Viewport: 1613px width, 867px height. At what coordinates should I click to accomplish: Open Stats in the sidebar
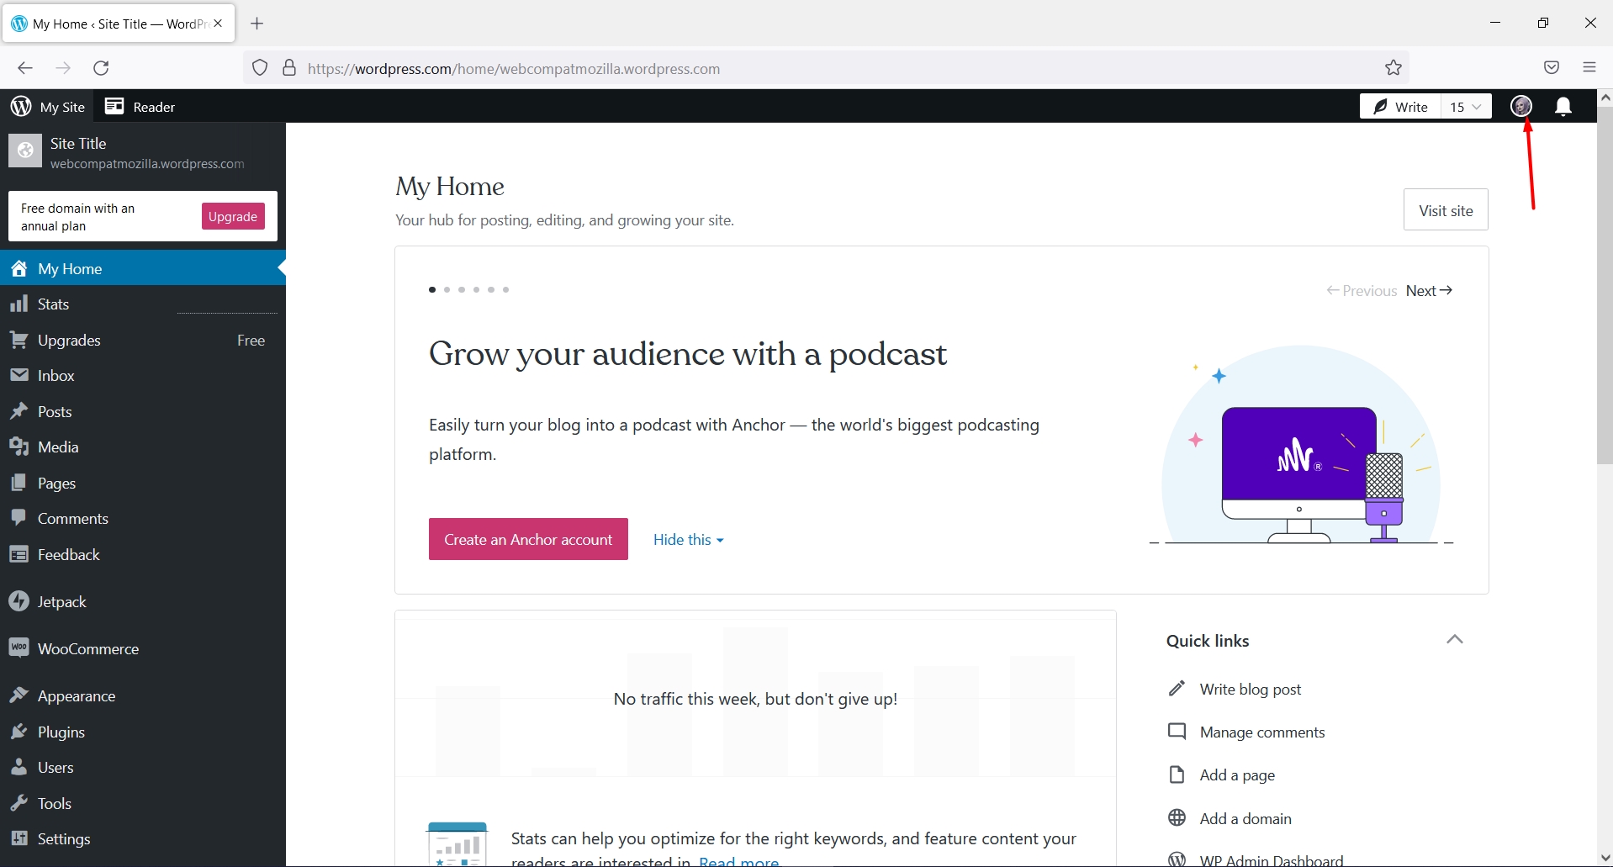(x=143, y=304)
